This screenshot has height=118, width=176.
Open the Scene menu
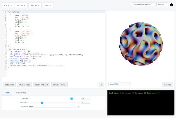(x=8, y=5)
